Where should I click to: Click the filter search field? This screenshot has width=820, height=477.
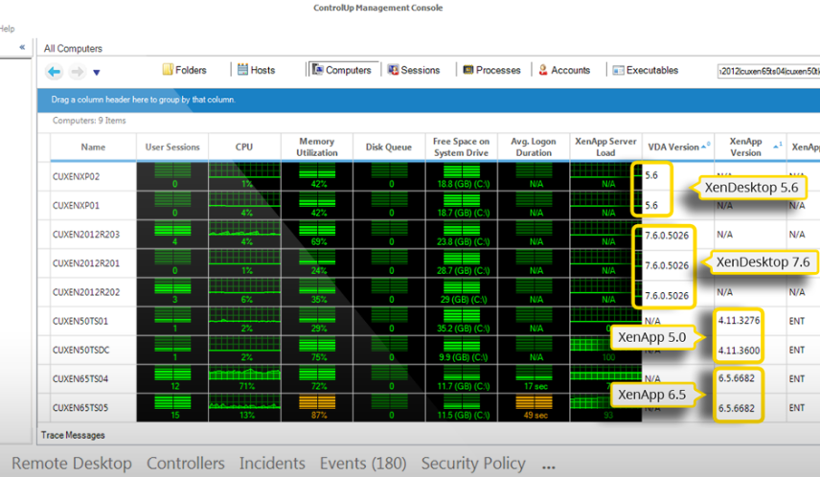pyautogui.click(x=768, y=71)
